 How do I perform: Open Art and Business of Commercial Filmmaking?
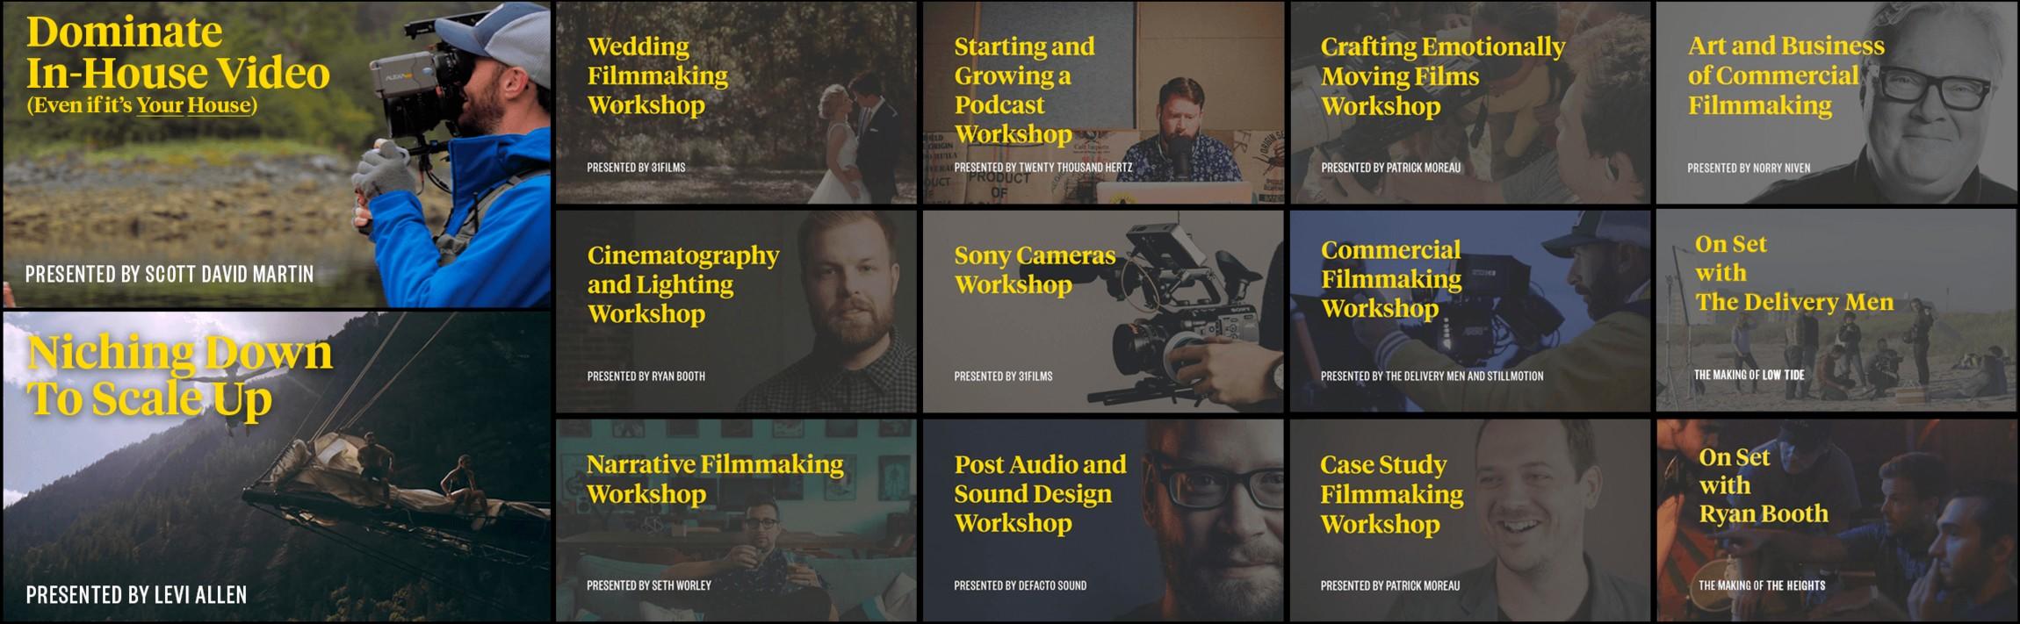click(1836, 103)
